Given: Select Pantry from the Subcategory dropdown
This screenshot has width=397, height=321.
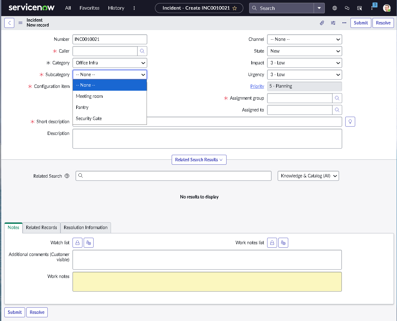Looking at the screenshot, I should point(82,107).
